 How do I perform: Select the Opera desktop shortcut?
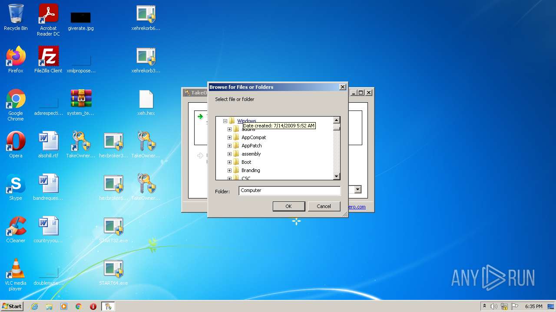coord(16,145)
